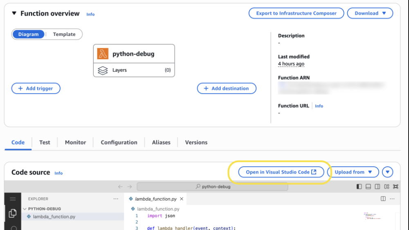Open the Download dropdown
Image resolution: width=409 pixels, height=230 pixels.
point(370,13)
